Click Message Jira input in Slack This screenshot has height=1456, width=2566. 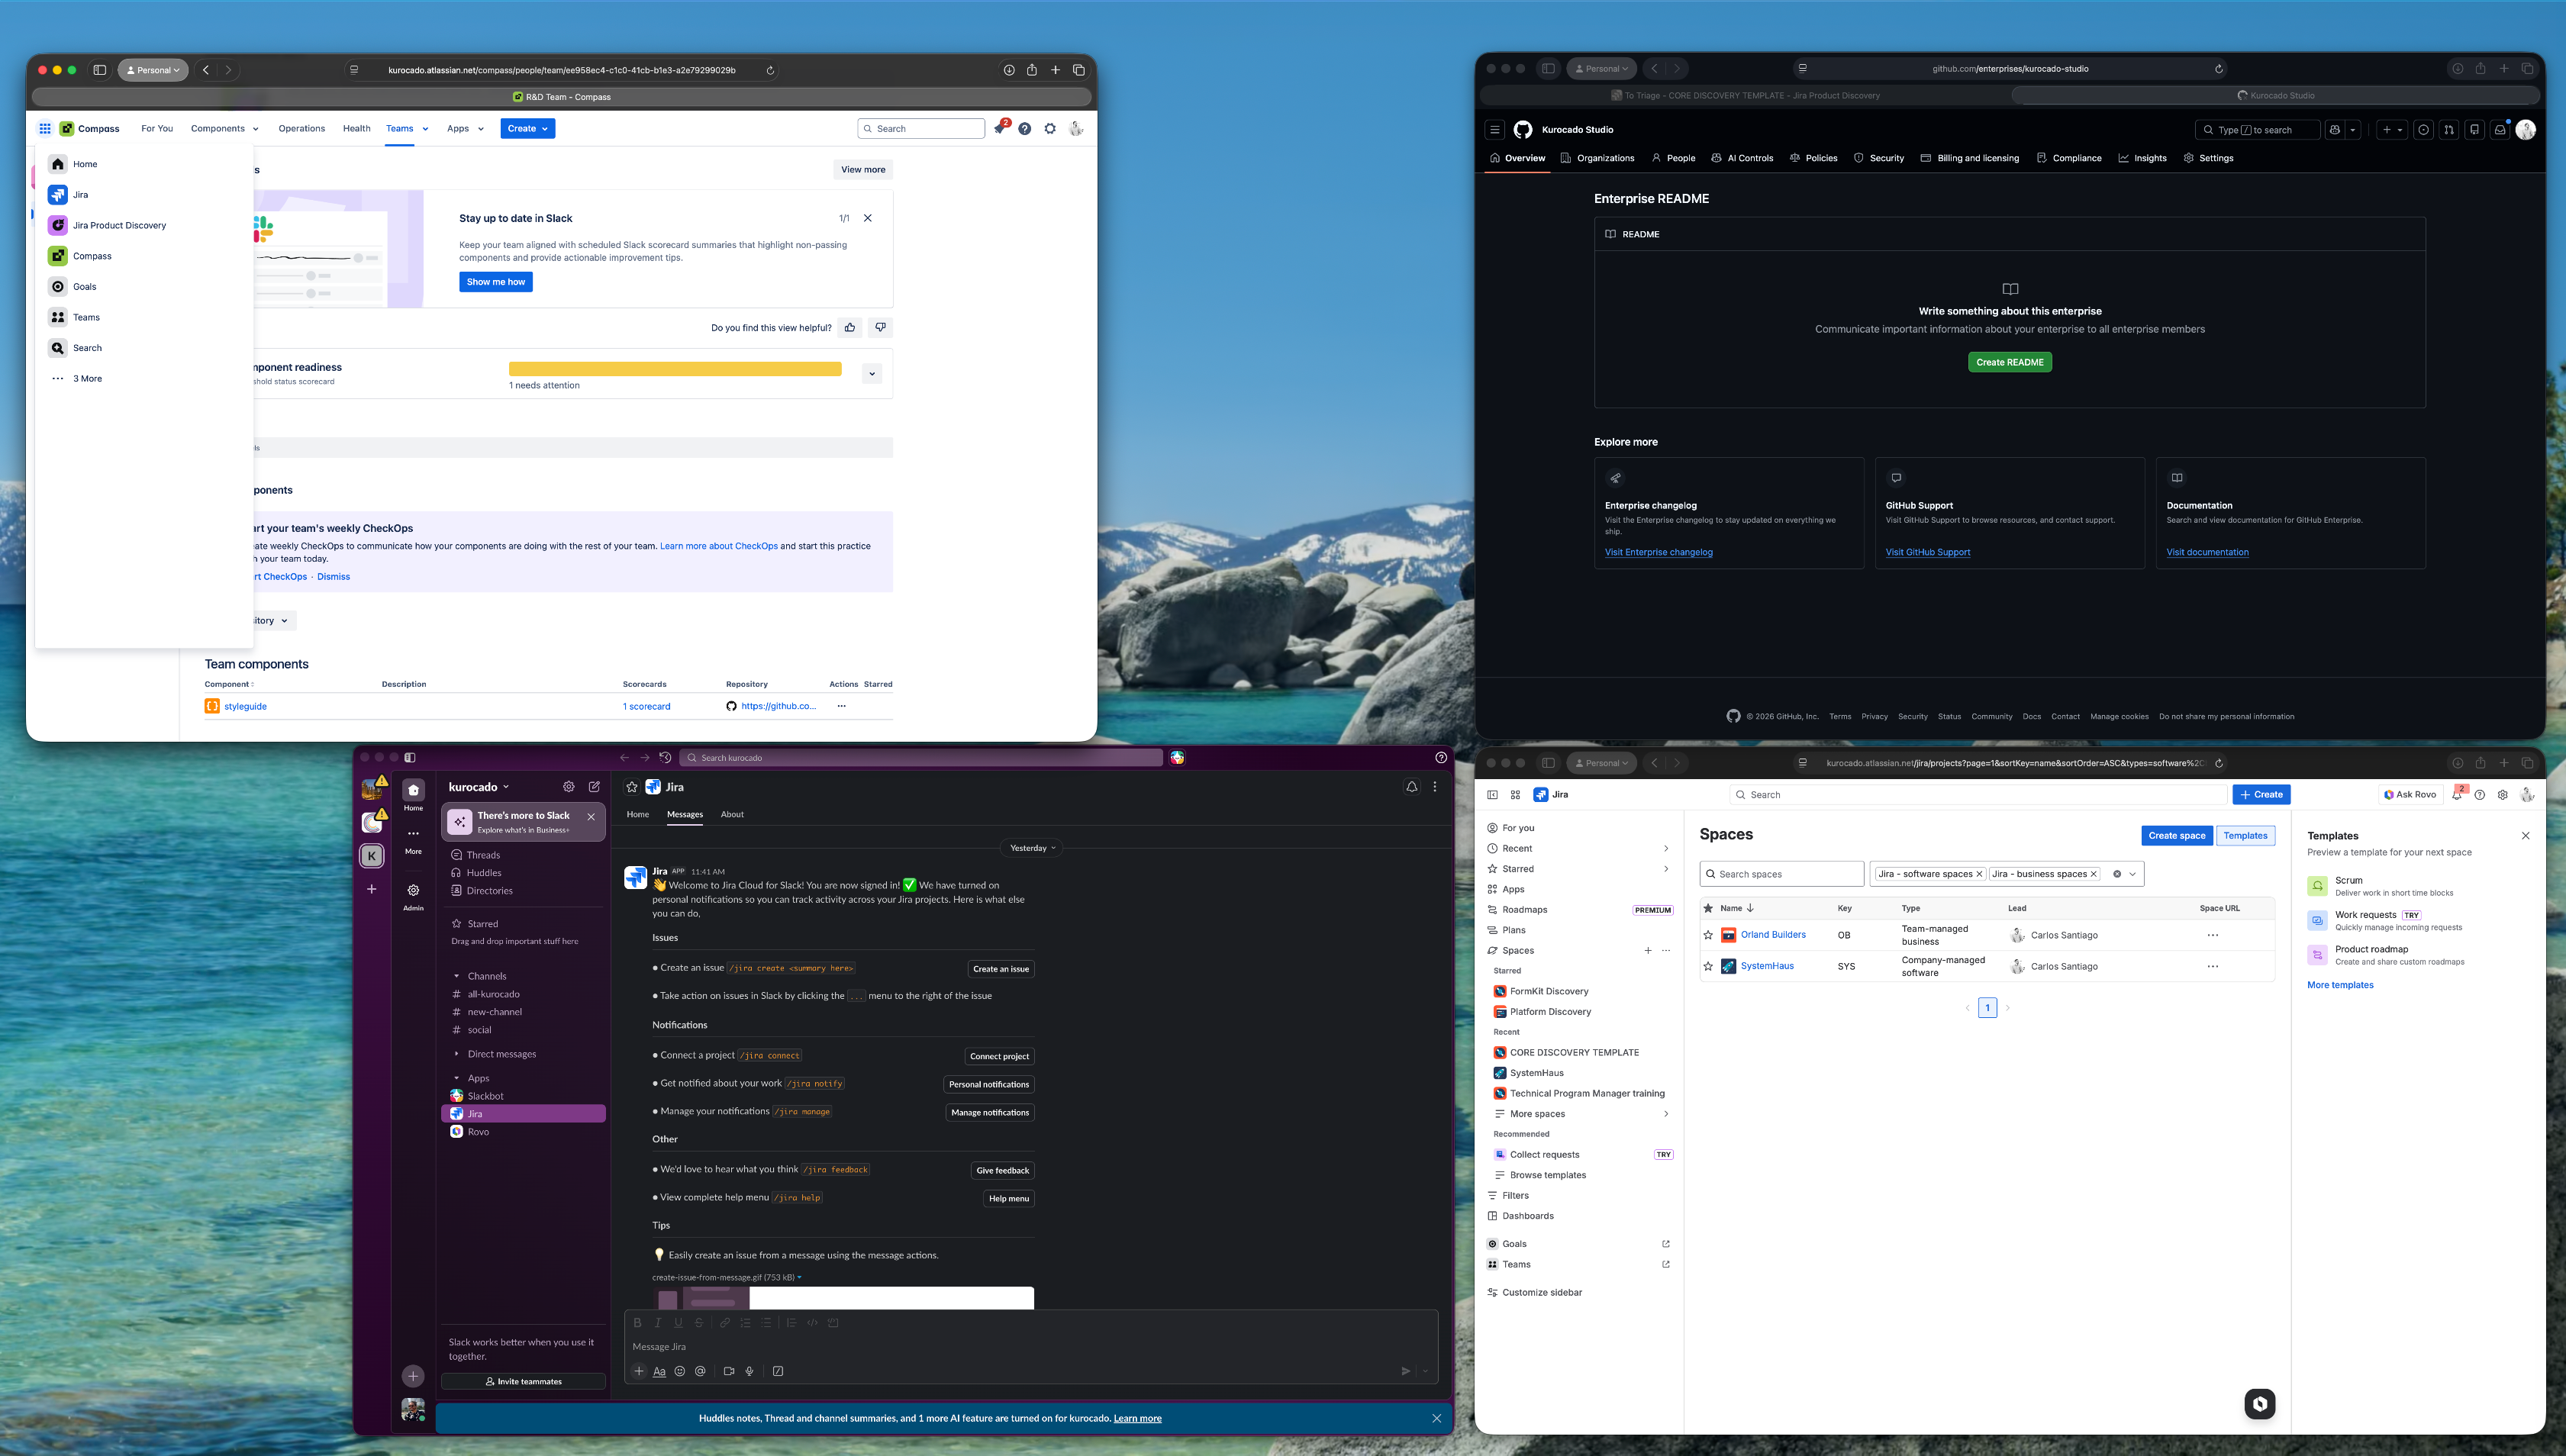1031,1346
